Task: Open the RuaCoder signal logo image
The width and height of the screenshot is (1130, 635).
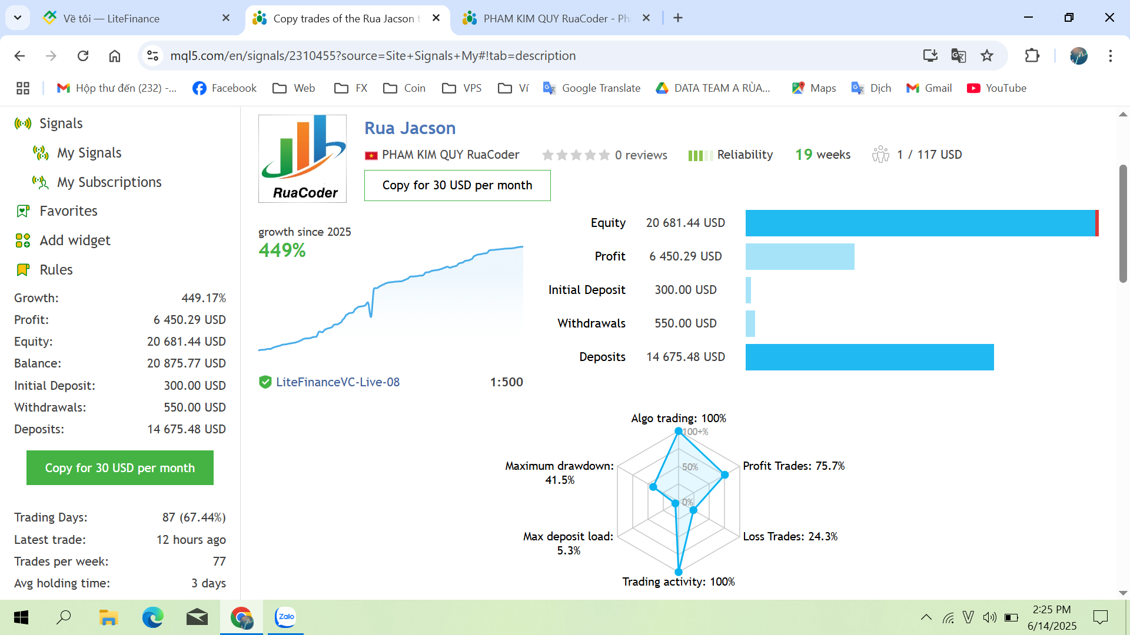Action: tap(303, 159)
